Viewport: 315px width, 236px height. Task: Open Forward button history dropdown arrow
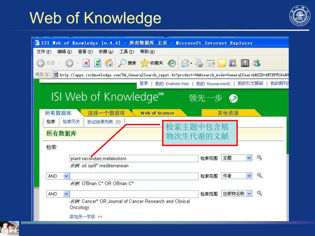(x=78, y=63)
